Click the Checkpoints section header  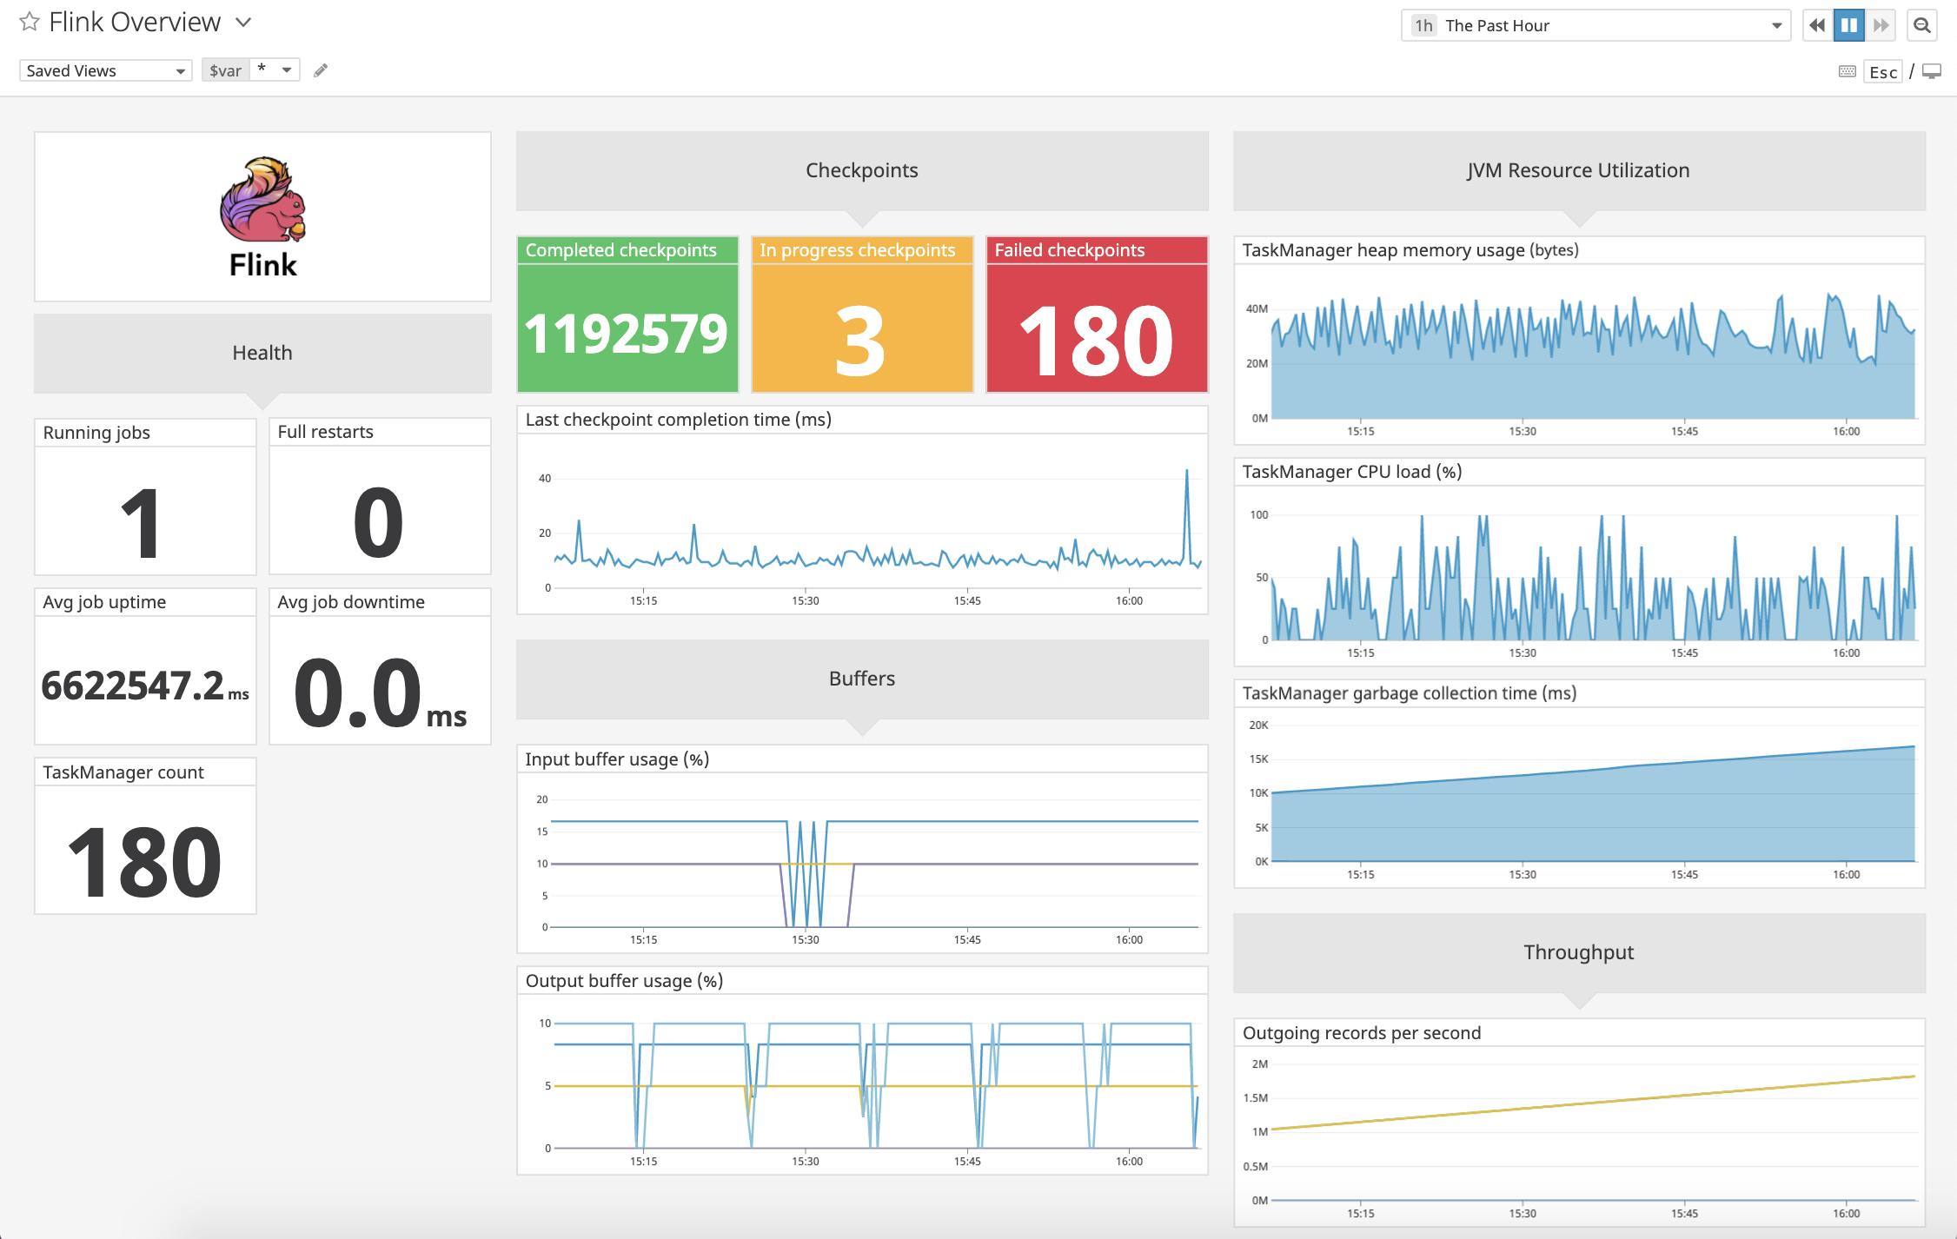point(861,170)
